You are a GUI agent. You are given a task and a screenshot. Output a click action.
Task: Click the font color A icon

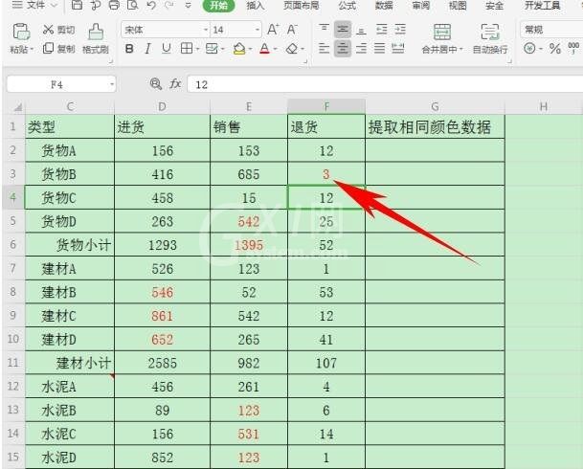pyautogui.click(x=265, y=48)
